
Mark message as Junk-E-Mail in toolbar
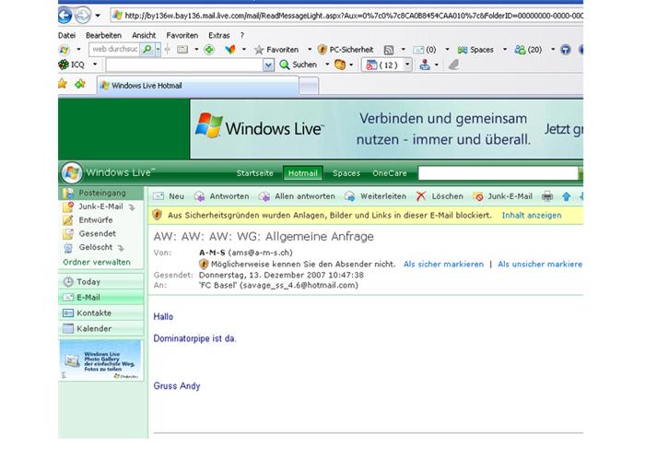point(502,196)
